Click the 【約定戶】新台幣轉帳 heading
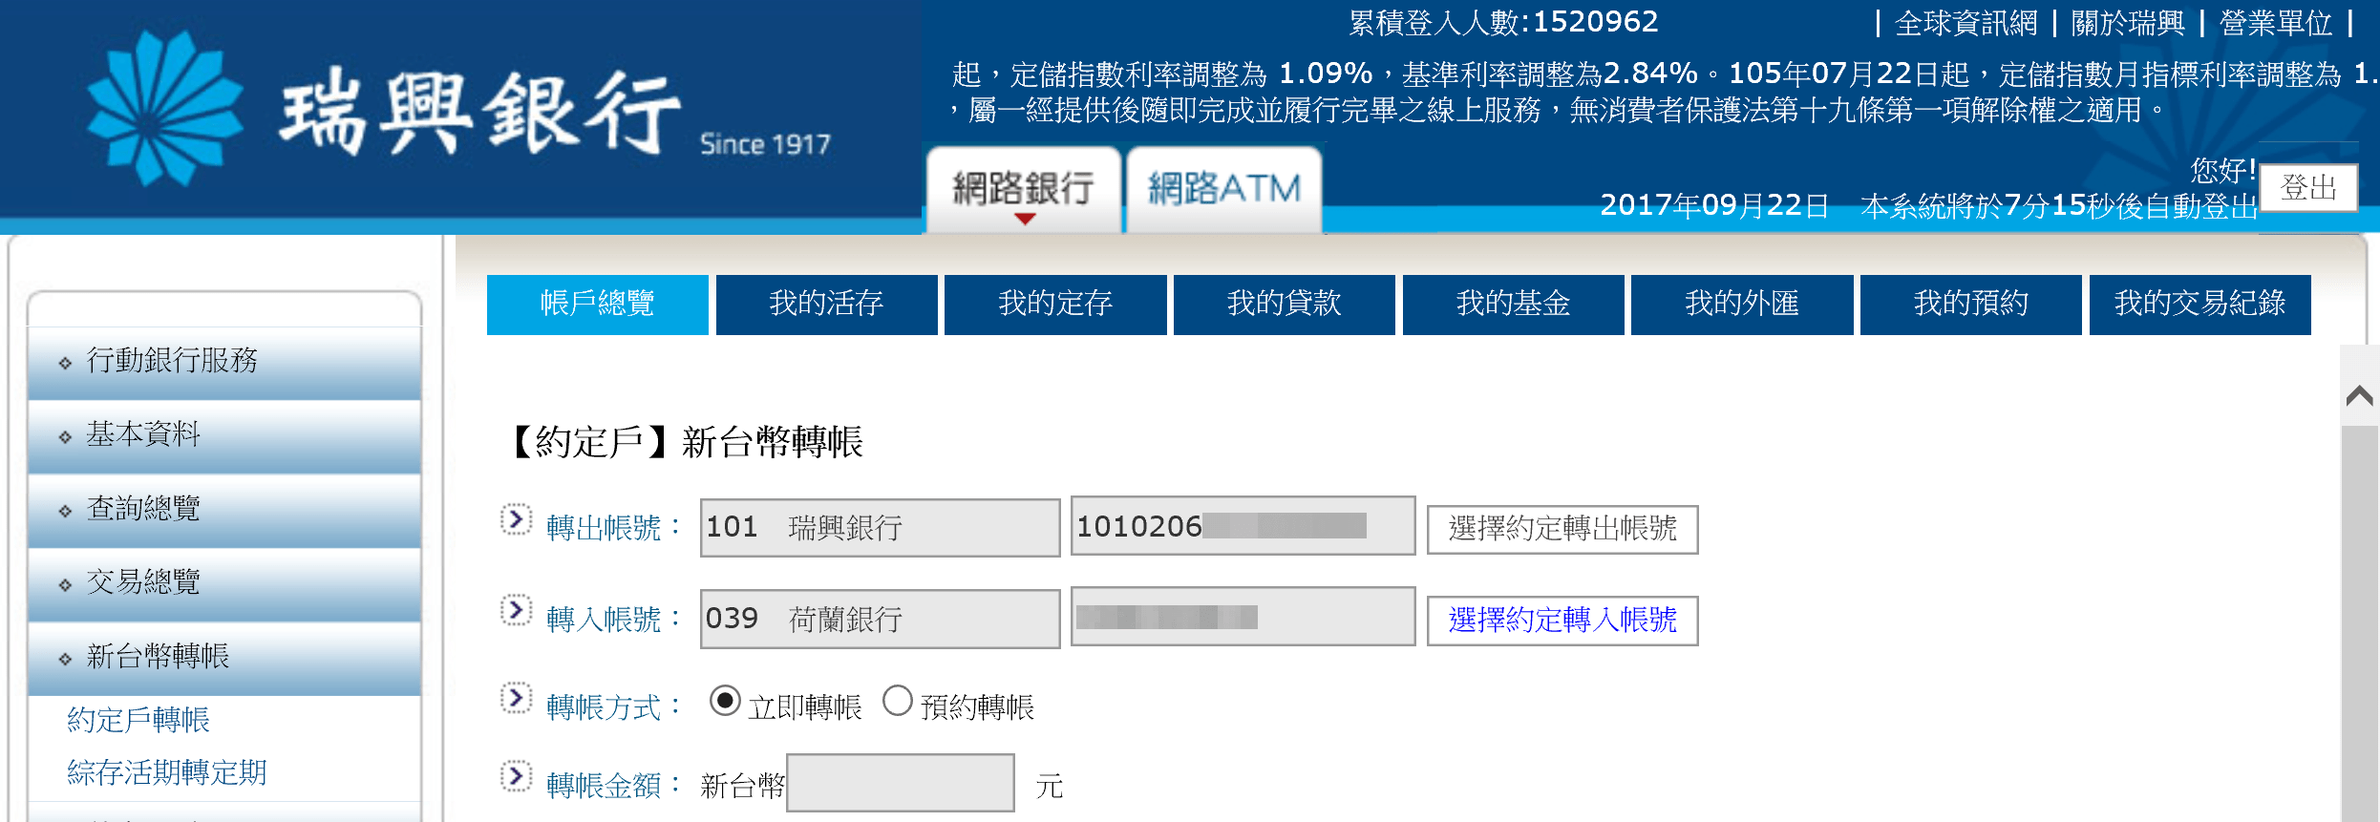The height and width of the screenshot is (822, 2380). (684, 442)
